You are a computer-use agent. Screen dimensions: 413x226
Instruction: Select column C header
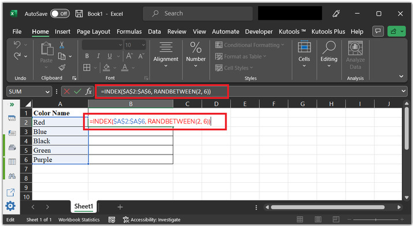pyautogui.click(x=187, y=104)
